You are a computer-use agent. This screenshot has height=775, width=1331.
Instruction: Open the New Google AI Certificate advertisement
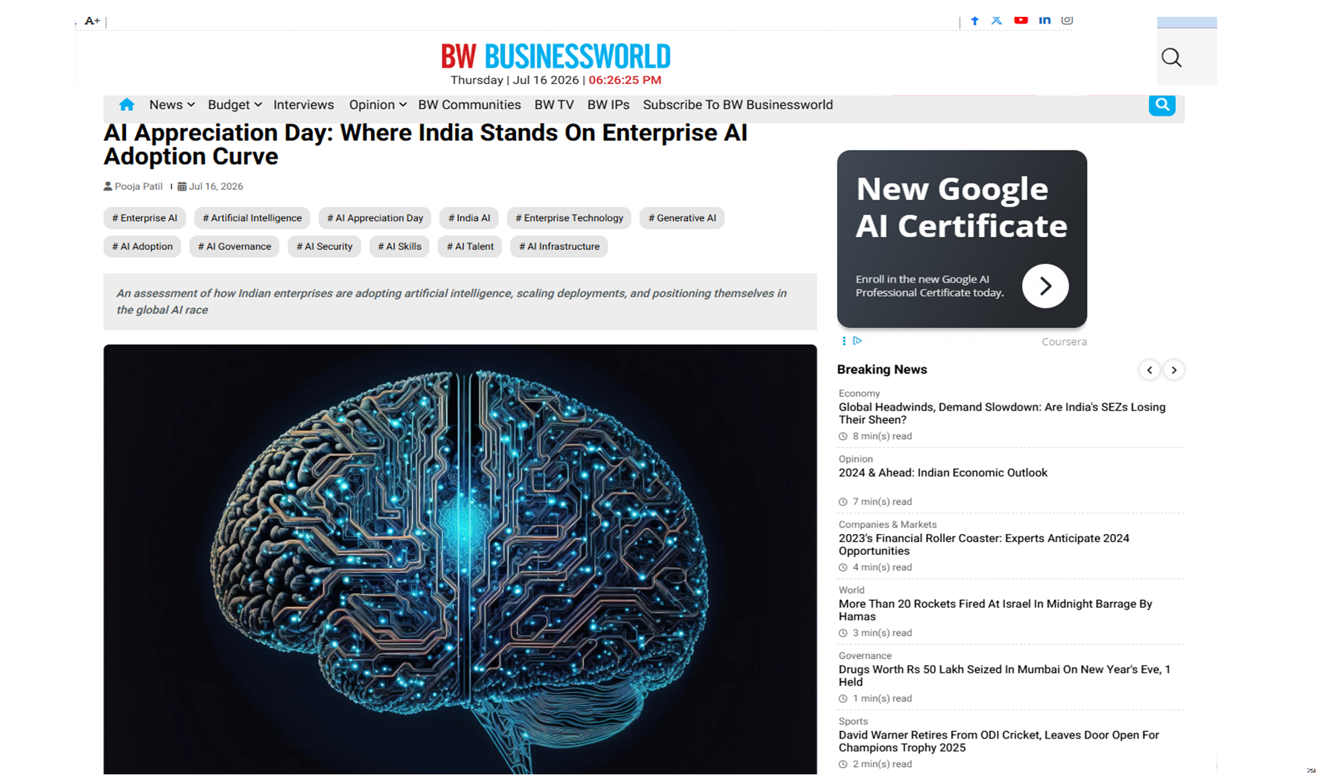(x=962, y=239)
